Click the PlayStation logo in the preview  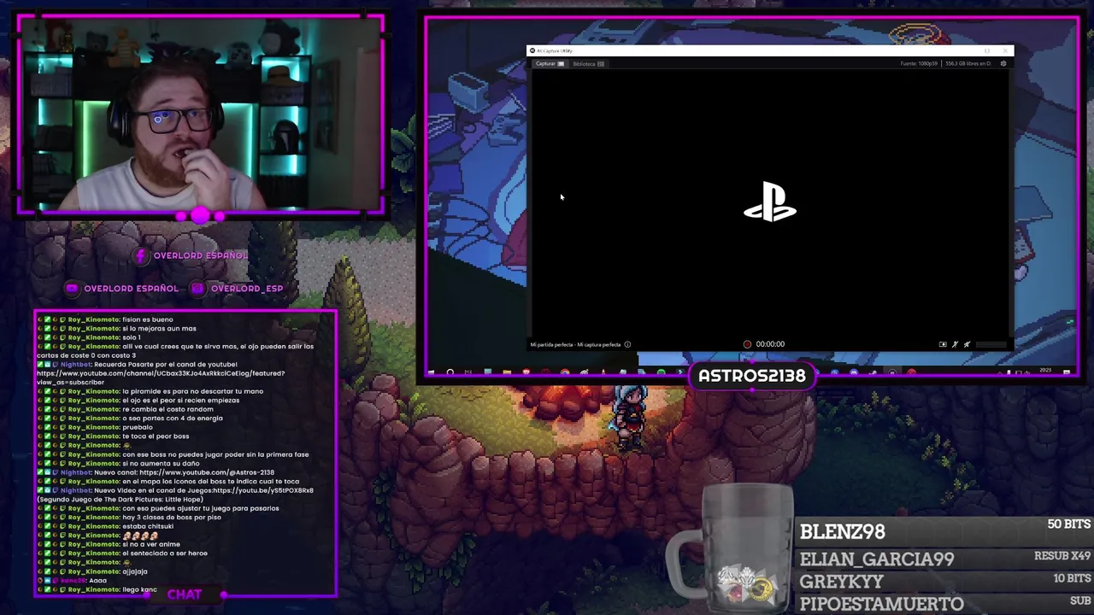[x=769, y=202]
